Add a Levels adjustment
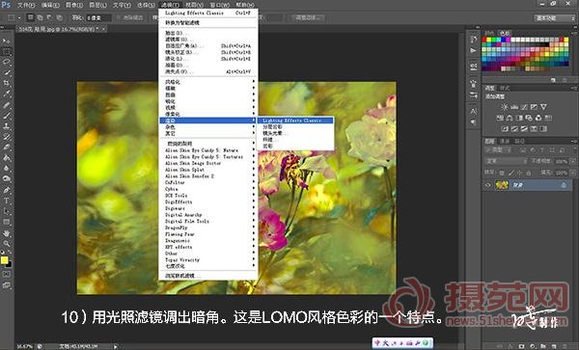Image resolution: width=579 pixels, height=350 pixels. (x=514, y=107)
